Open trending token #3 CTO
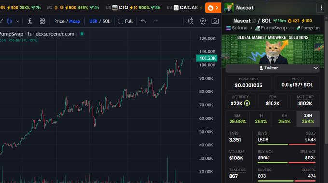This screenshot has width=328, height=183. tap(133, 8)
